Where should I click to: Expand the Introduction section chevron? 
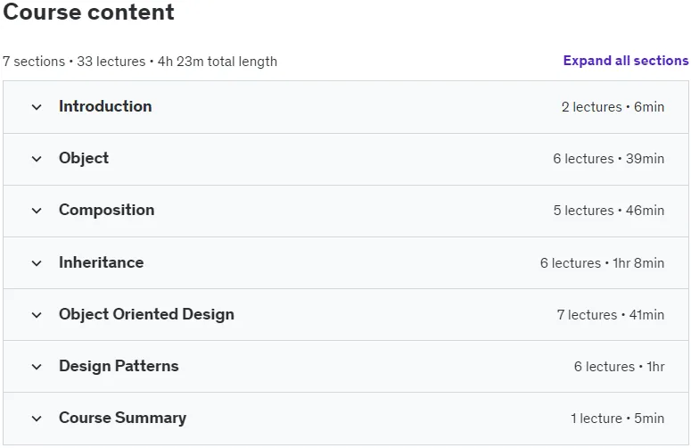(x=37, y=107)
